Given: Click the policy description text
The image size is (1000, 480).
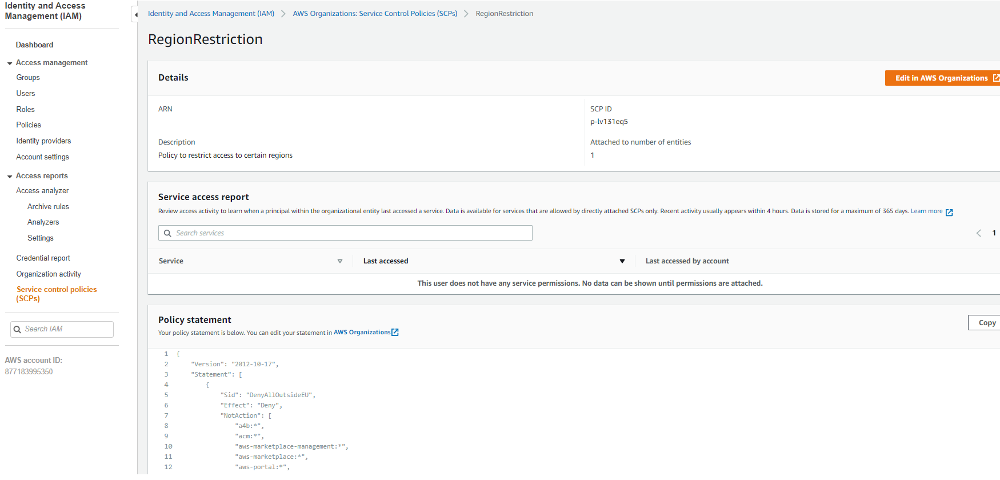Looking at the screenshot, I should (x=225, y=155).
